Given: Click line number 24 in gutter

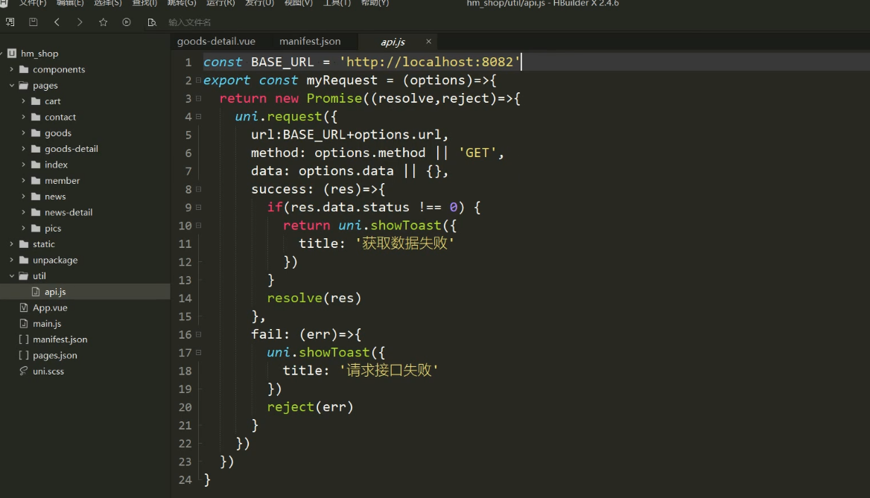Looking at the screenshot, I should (x=185, y=479).
